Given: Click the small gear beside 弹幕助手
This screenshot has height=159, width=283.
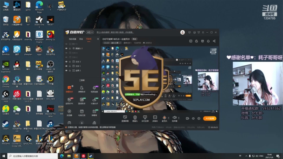Looking at the screenshot, I should tap(72, 86).
